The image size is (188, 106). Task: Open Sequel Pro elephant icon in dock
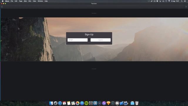(117, 103)
